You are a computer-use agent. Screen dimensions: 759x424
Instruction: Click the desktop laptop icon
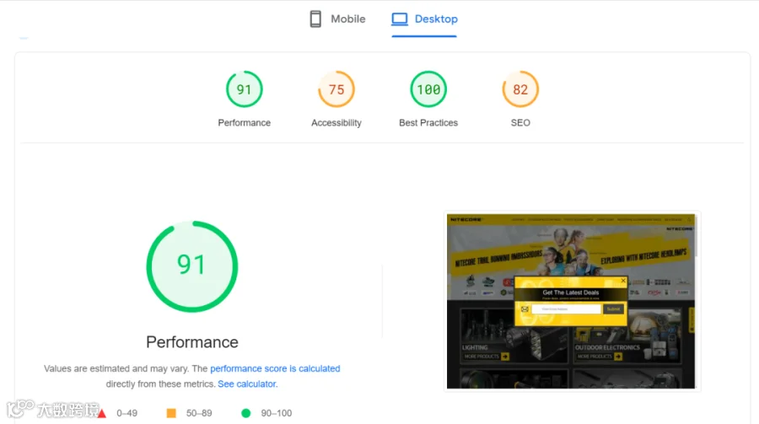point(400,19)
